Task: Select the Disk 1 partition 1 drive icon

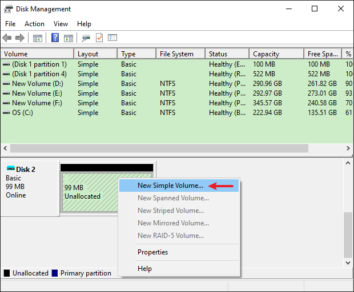Action: [6, 64]
